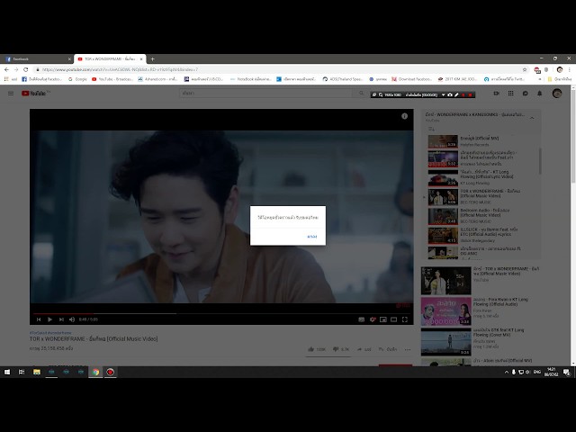
Task: Open the YouTube create video camera icon
Action: (x=496, y=94)
